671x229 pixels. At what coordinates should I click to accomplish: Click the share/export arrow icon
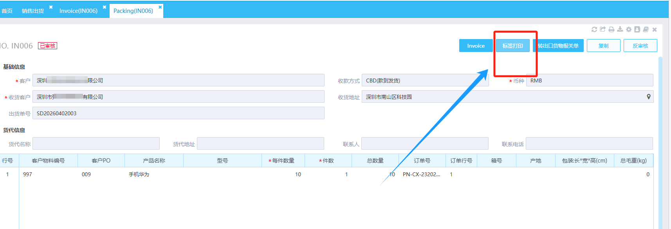tap(603, 29)
